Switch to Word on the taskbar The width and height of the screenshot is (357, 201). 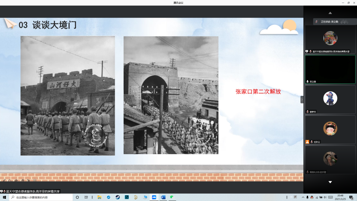tap(163, 197)
